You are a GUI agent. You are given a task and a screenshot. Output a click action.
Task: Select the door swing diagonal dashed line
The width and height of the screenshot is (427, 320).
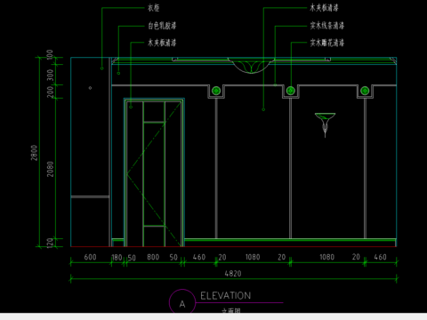click(154, 174)
